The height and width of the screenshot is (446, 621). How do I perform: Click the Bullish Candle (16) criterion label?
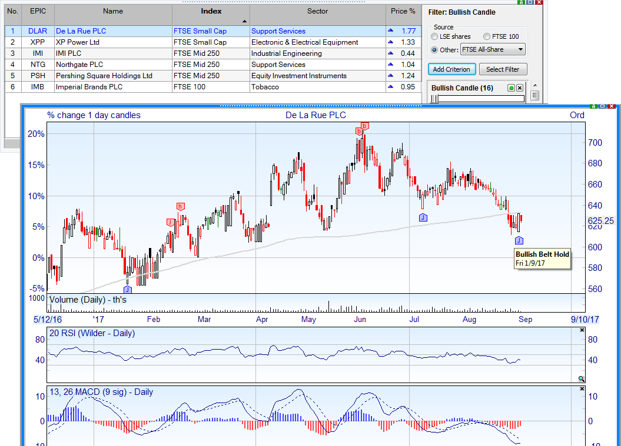tap(462, 88)
